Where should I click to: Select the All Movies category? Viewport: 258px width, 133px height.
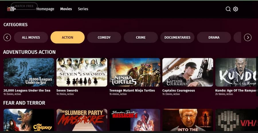coord(31,37)
